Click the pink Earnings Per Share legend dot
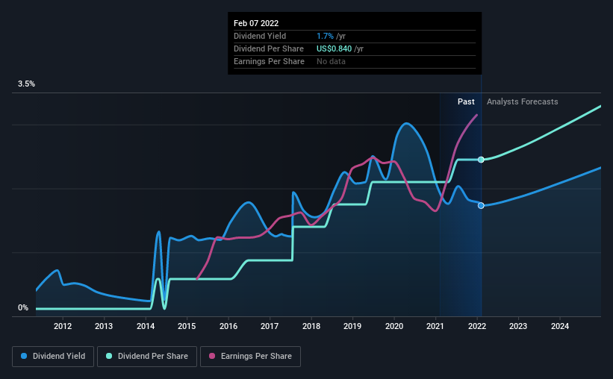Image resolution: width=613 pixels, height=379 pixels. coord(212,357)
